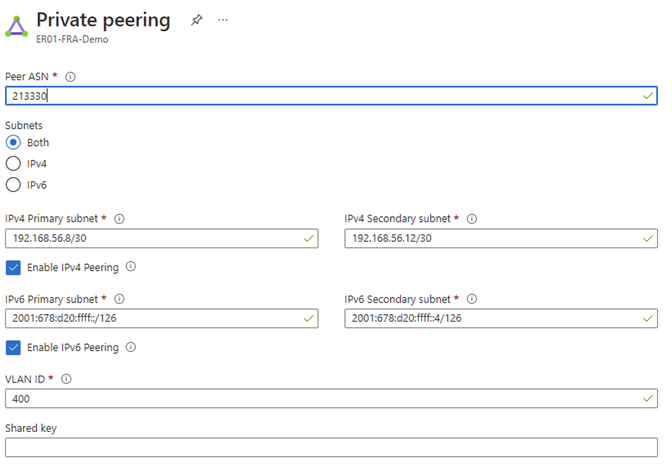Select the IPv4 subnets radio button

(x=13, y=163)
